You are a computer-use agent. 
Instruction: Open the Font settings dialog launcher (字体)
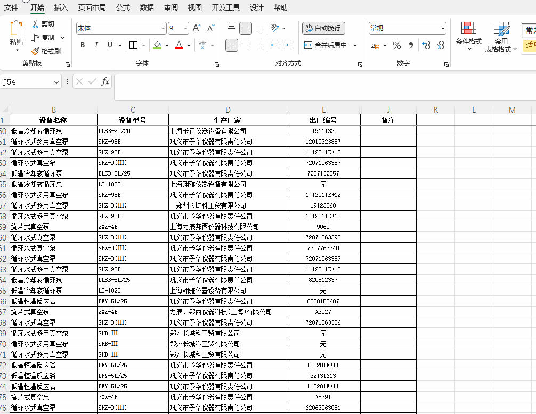[x=217, y=64]
